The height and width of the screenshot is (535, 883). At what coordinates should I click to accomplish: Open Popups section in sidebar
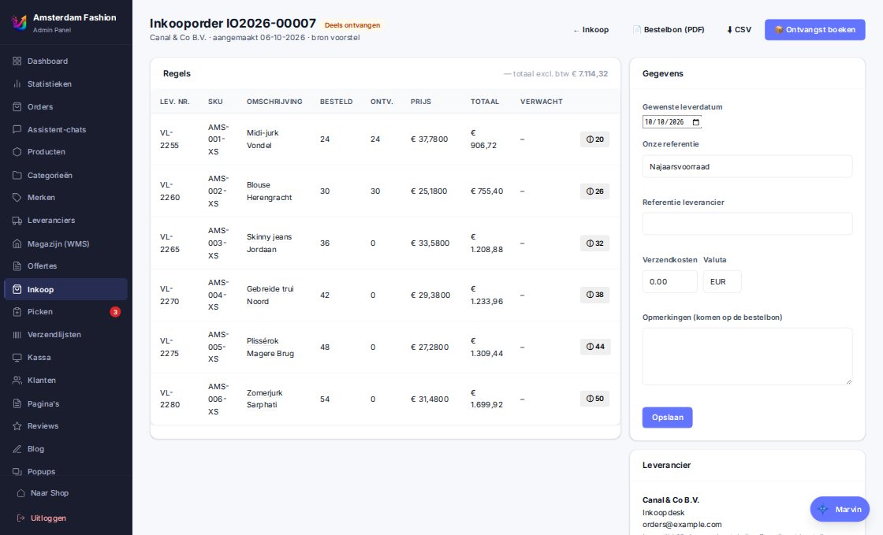(65, 471)
